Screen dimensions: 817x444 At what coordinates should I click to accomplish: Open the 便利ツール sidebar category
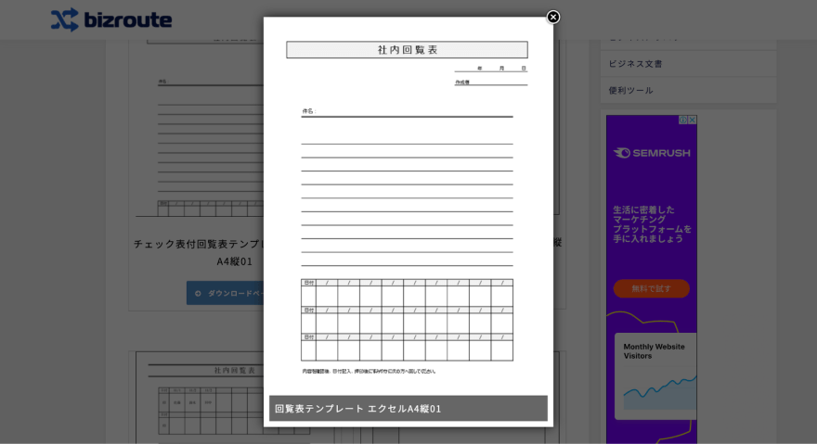click(631, 91)
